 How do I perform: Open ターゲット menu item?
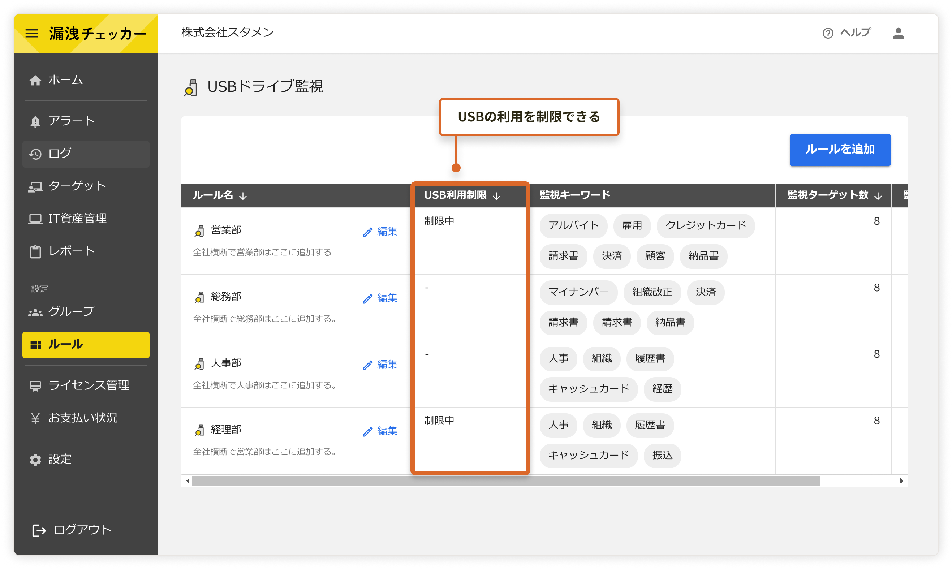[x=86, y=186]
